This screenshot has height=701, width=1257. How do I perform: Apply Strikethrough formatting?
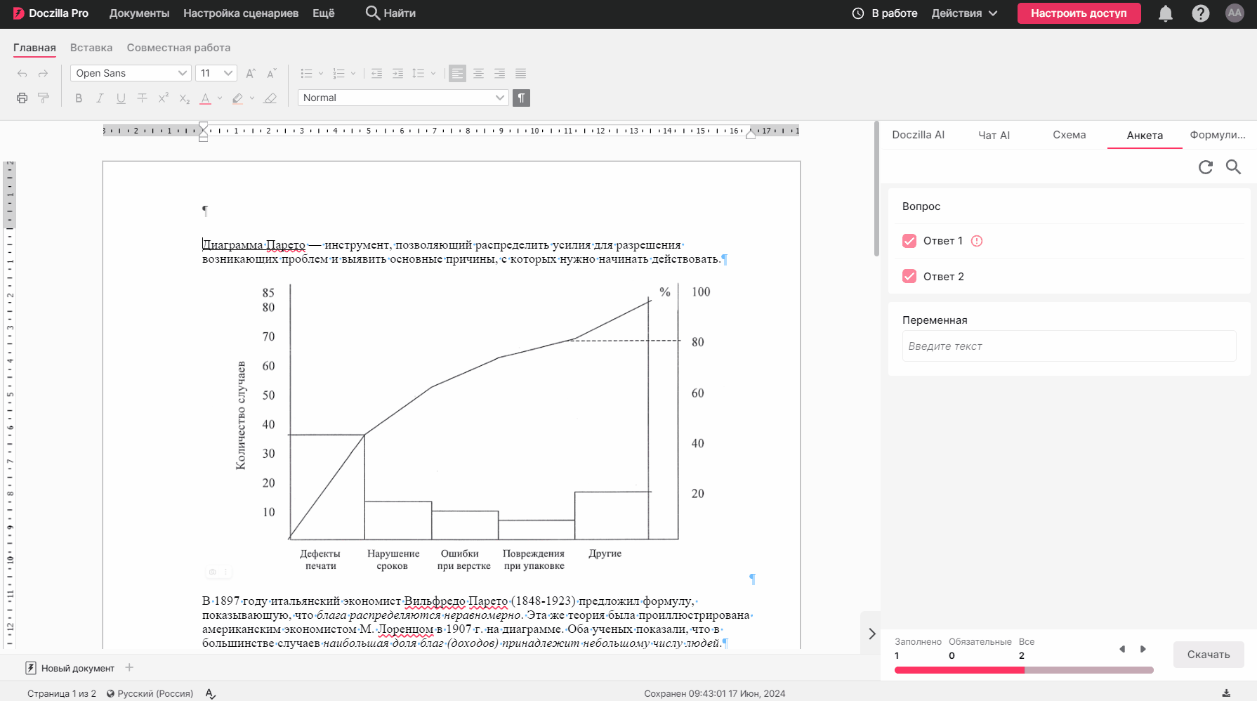click(x=142, y=98)
